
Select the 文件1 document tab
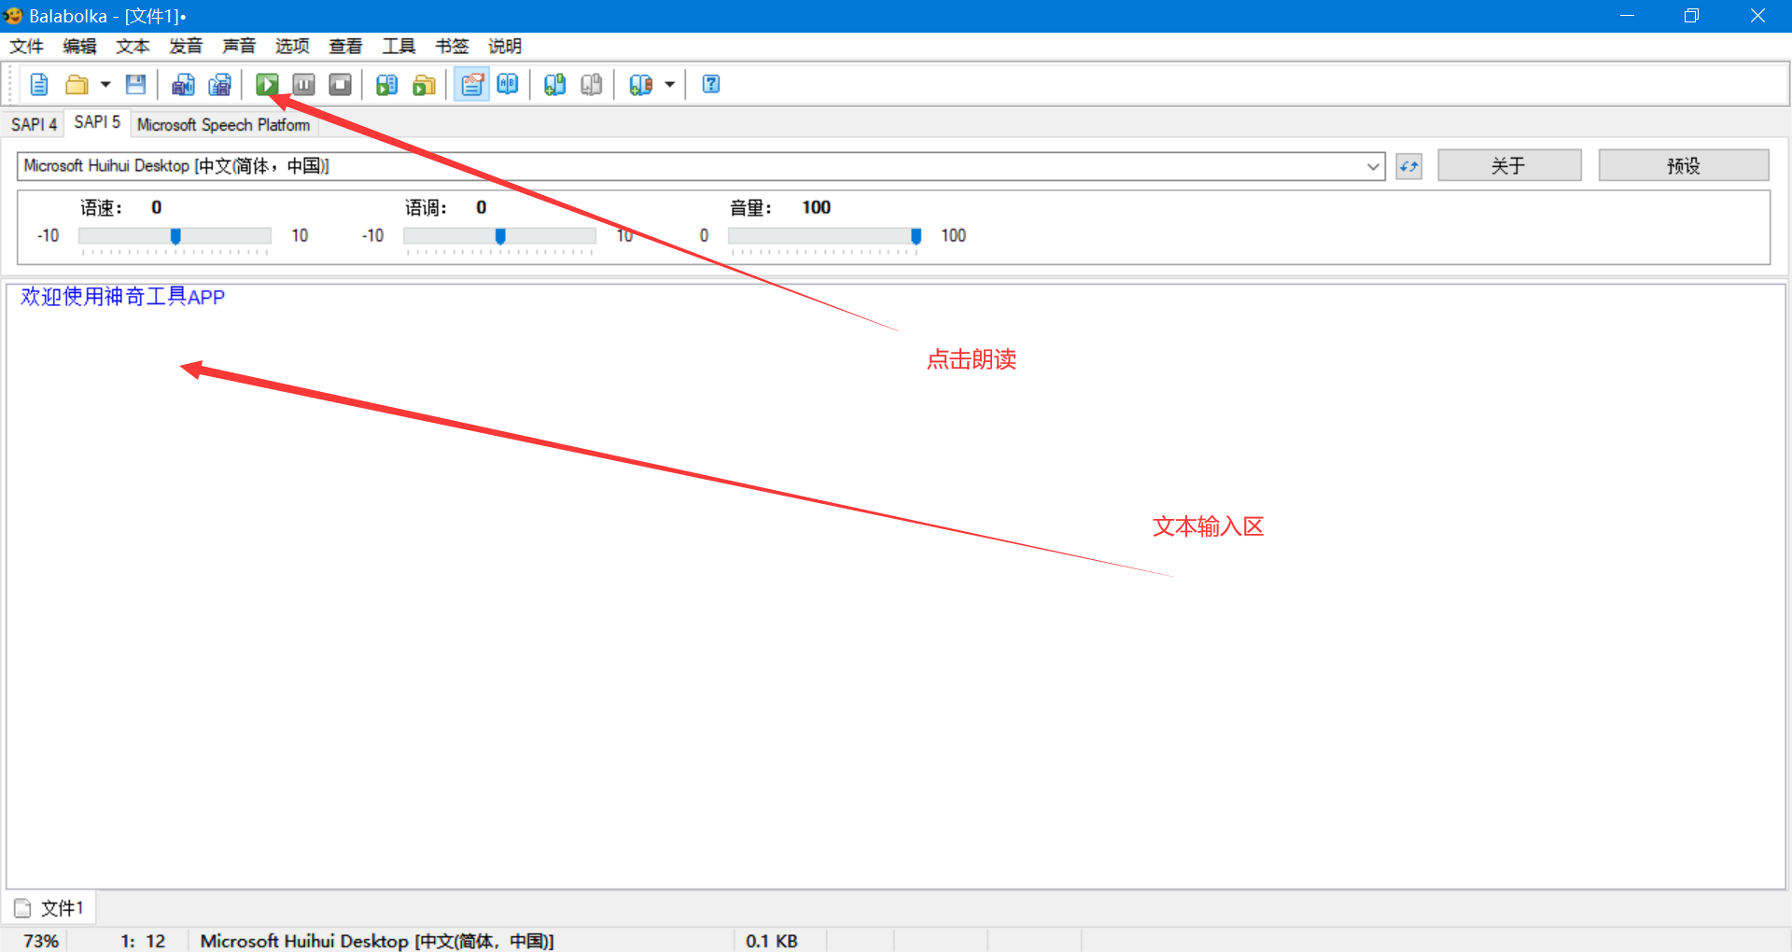[49, 908]
